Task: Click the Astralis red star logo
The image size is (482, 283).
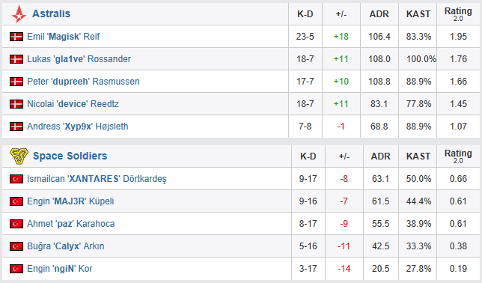Action: [19, 13]
